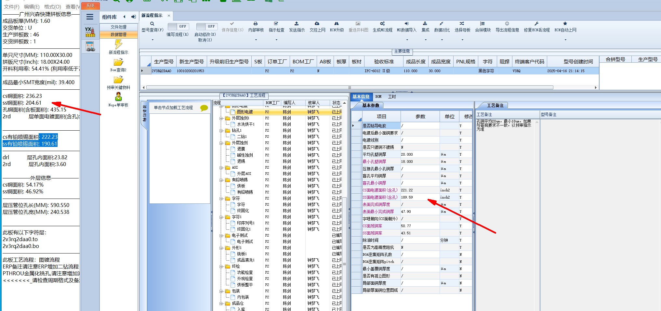Click the pin icon on 组件库 panel
661x311 pixels.
pyautogui.click(x=133, y=17)
